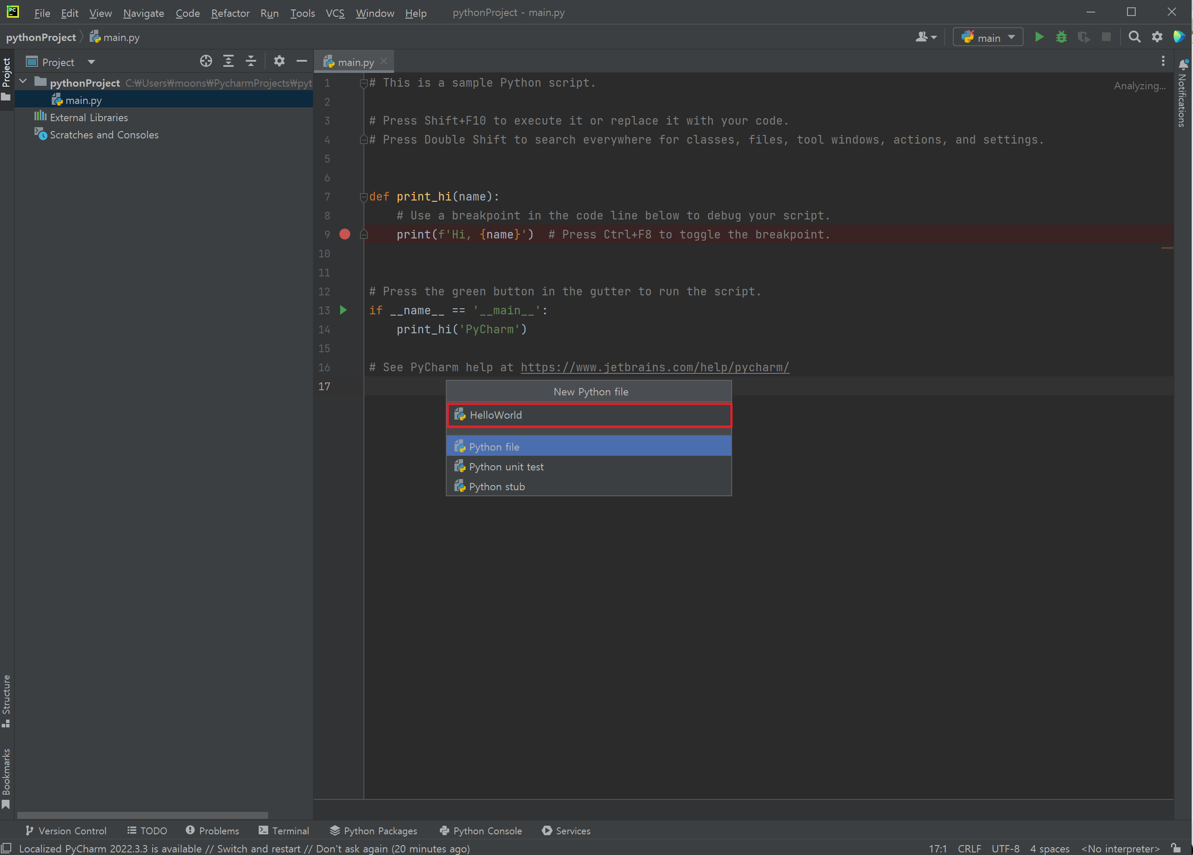Open the Project view dropdown arrow
The height and width of the screenshot is (855, 1193).
click(x=91, y=62)
